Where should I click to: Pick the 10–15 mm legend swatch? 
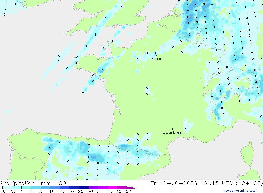(55, 188)
